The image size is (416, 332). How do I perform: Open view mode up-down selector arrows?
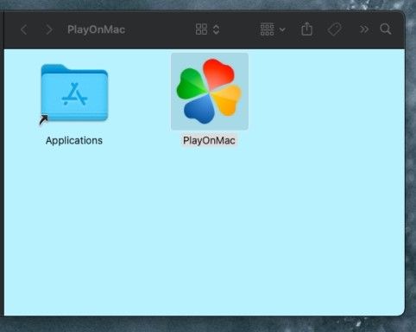click(217, 29)
